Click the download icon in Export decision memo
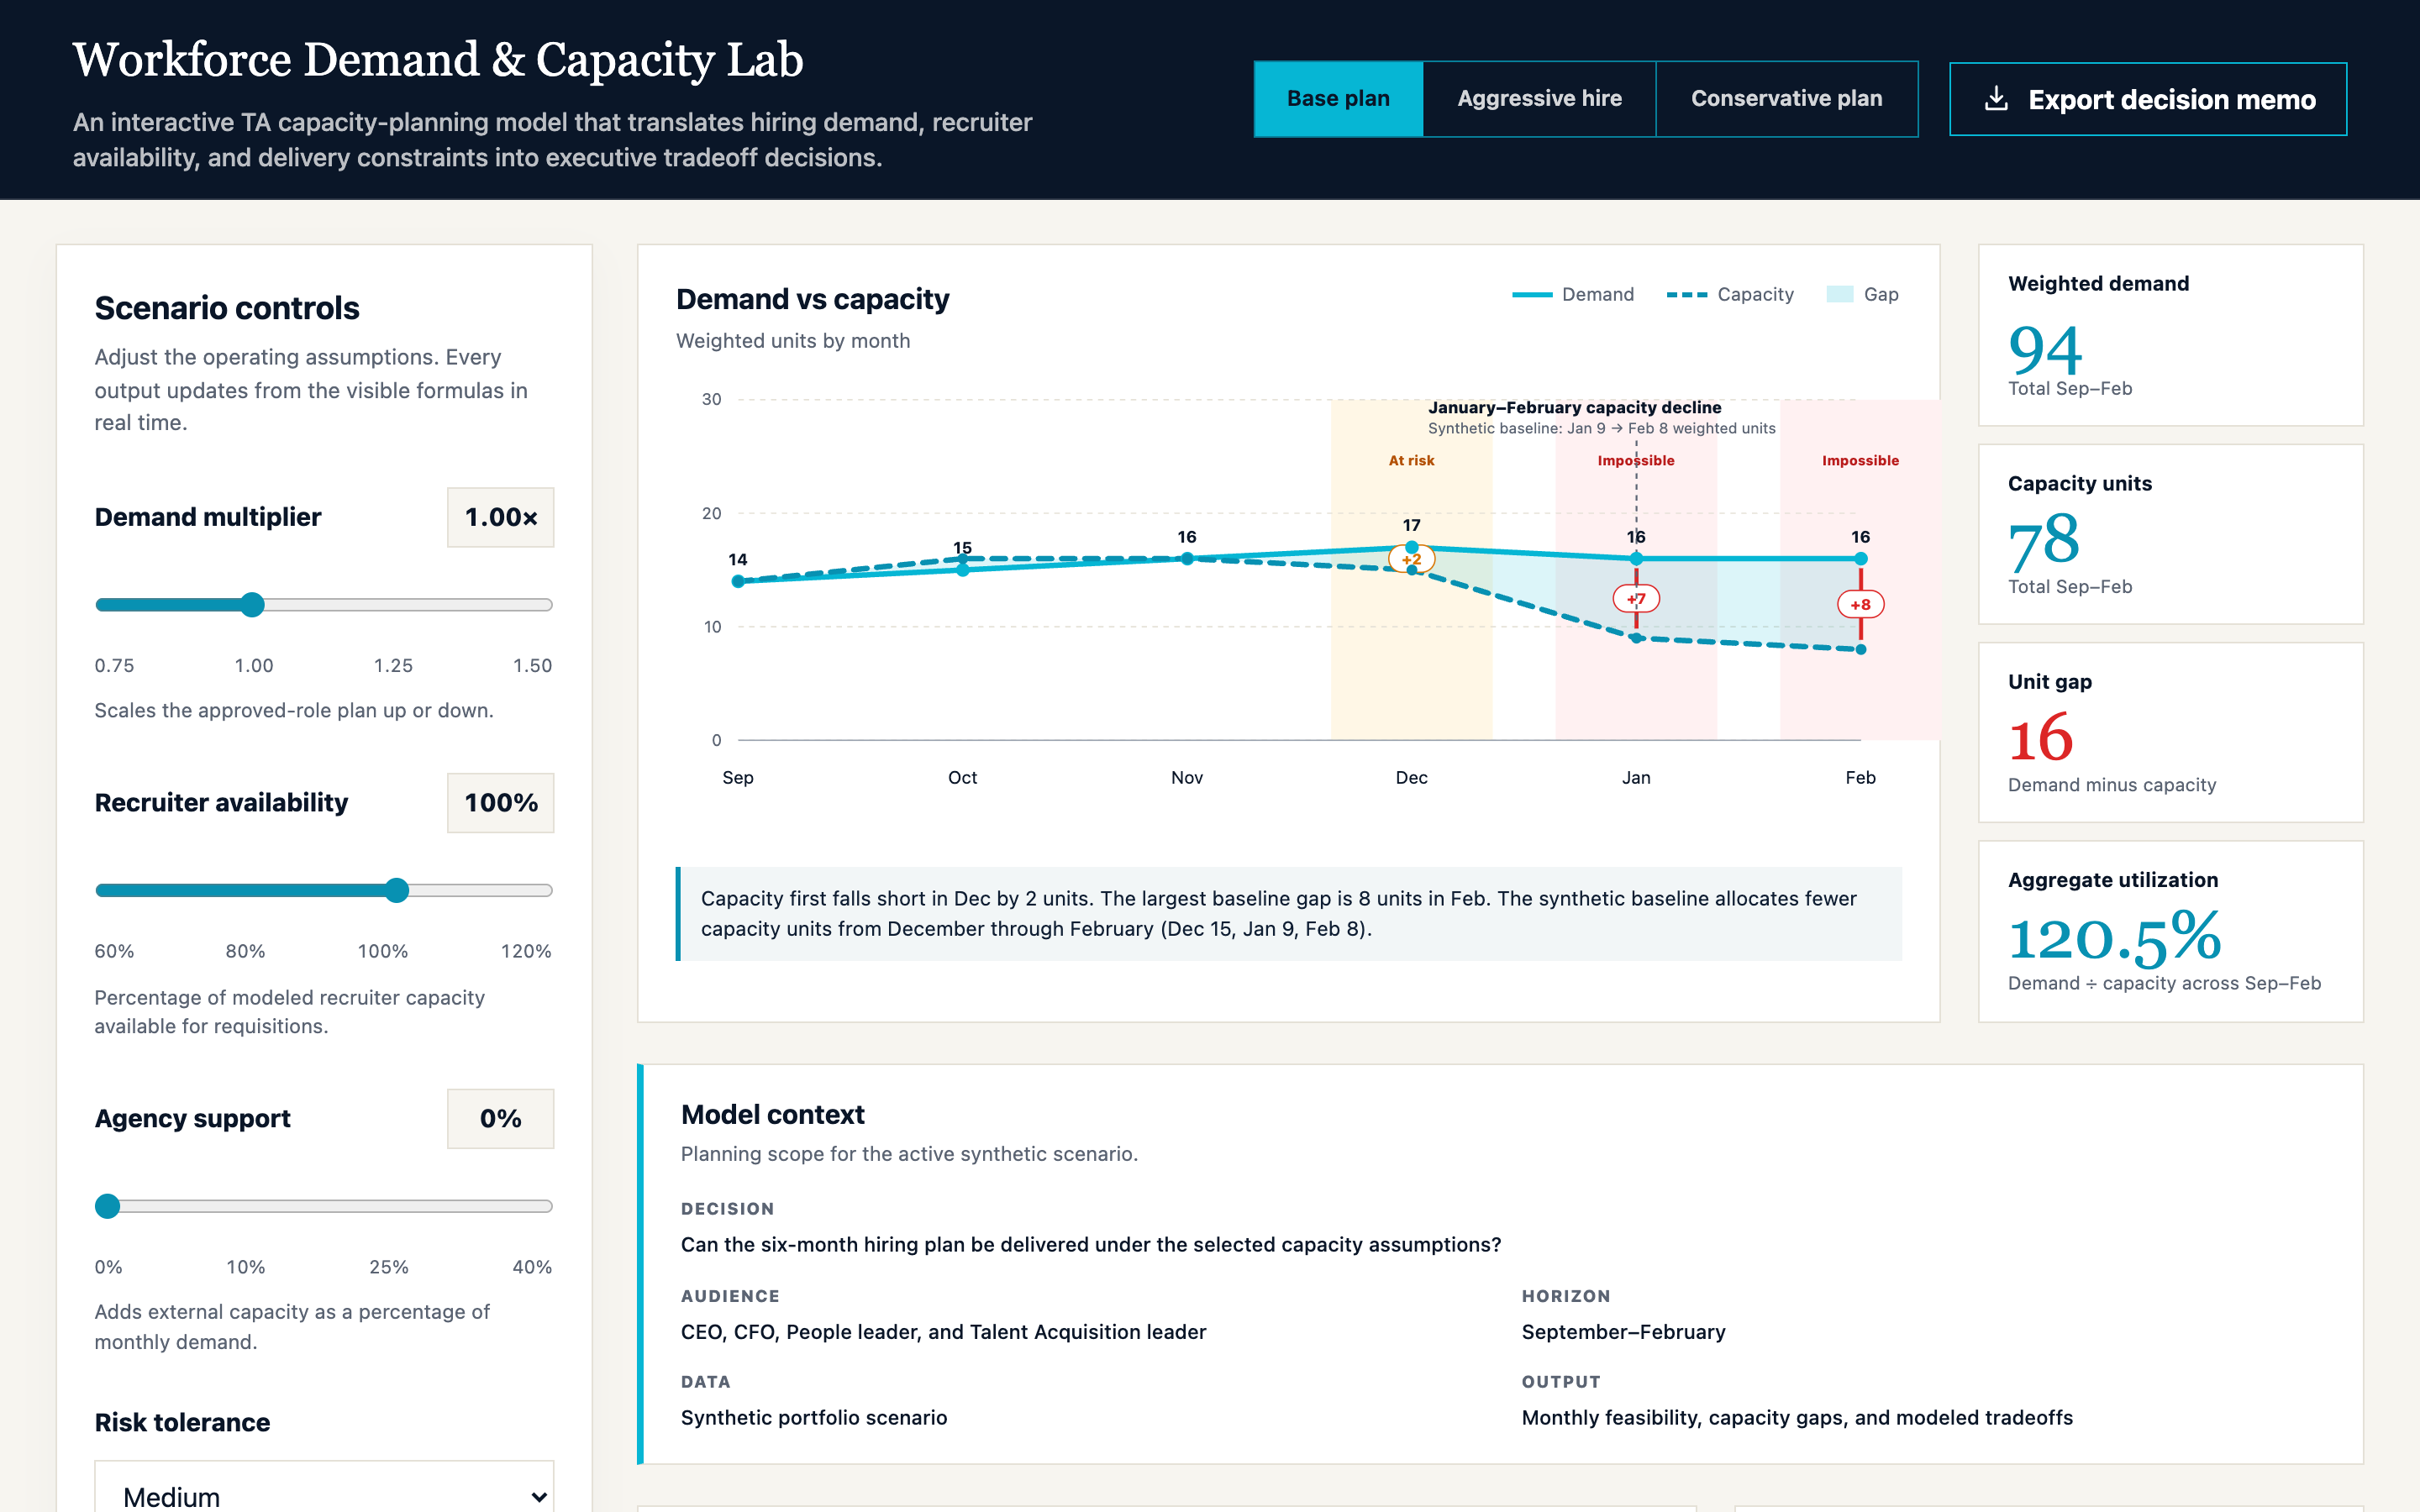Viewport: 2420px width, 1512px height. [x=1996, y=98]
